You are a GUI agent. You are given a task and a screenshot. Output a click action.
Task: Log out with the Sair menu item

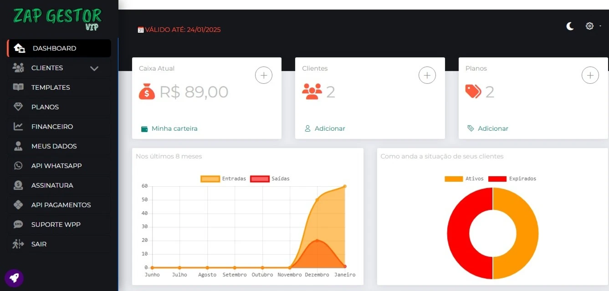tap(59, 244)
